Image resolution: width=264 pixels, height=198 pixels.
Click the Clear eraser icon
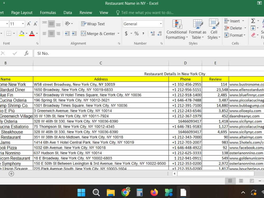coord(253,35)
